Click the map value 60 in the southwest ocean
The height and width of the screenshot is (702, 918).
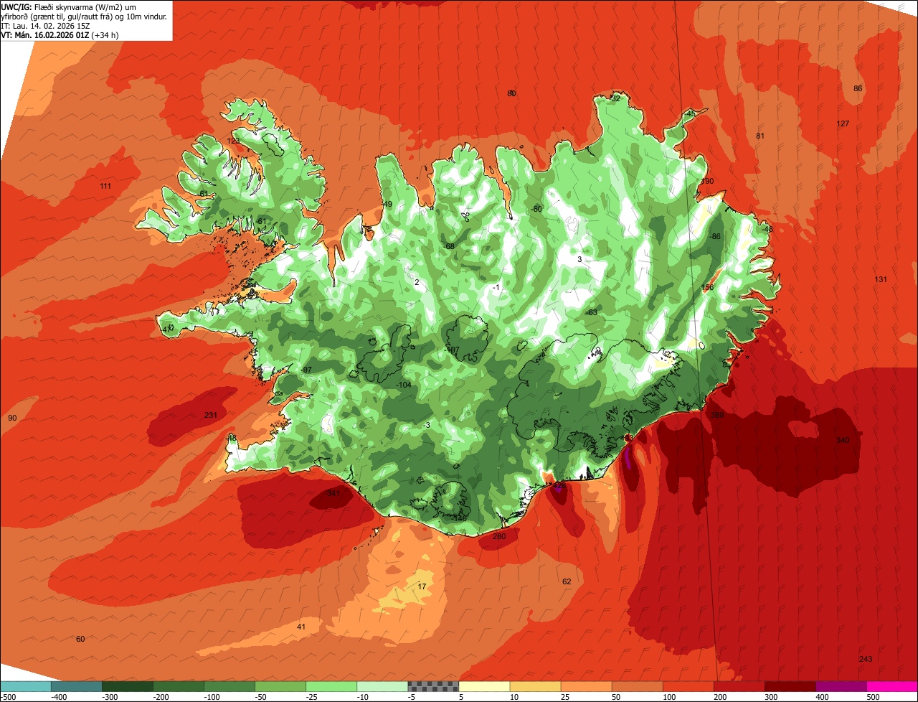(x=80, y=639)
